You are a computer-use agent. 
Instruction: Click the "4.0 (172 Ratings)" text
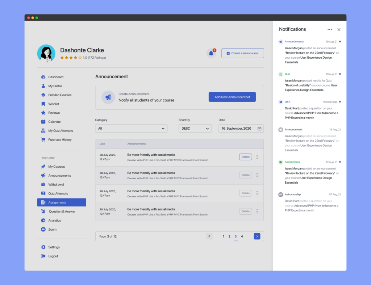point(94,58)
